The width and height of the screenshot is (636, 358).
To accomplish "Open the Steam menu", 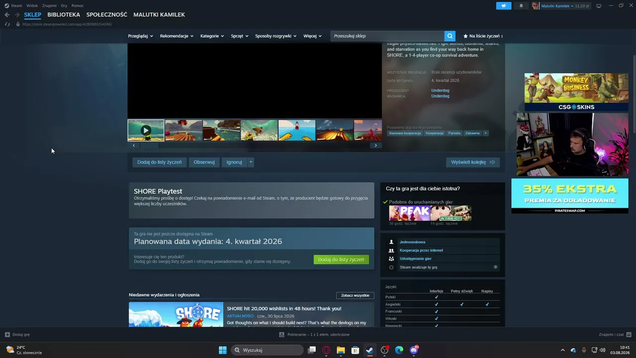I will tap(16, 5).
